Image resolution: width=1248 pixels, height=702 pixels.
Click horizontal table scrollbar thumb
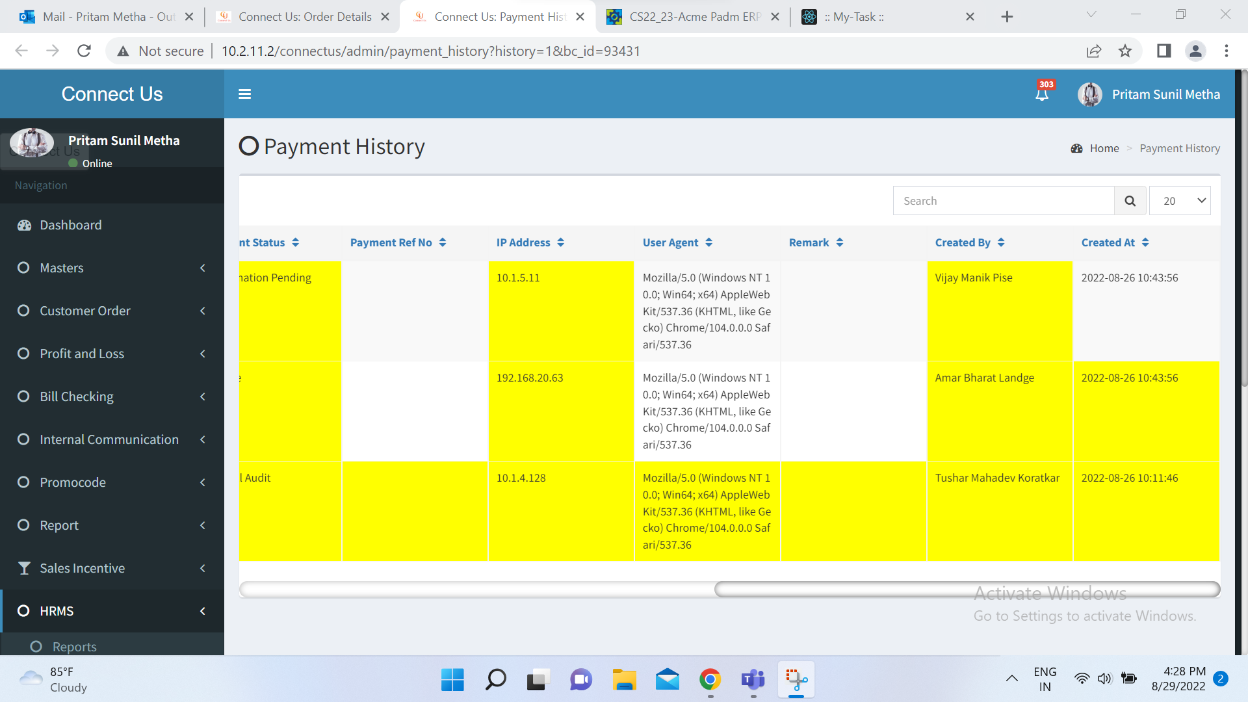(x=967, y=590)
